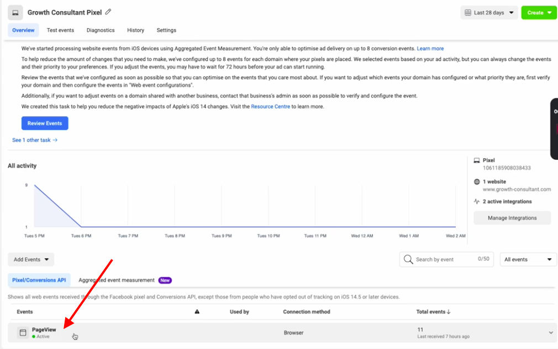The width and height of the screenshot is (558, 349).
Task: Click the pencil icon to rename the pixel
Action: coord(108,12)
